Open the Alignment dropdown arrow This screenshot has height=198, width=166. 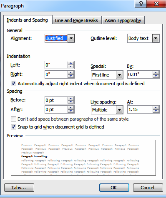click(71, 38)
